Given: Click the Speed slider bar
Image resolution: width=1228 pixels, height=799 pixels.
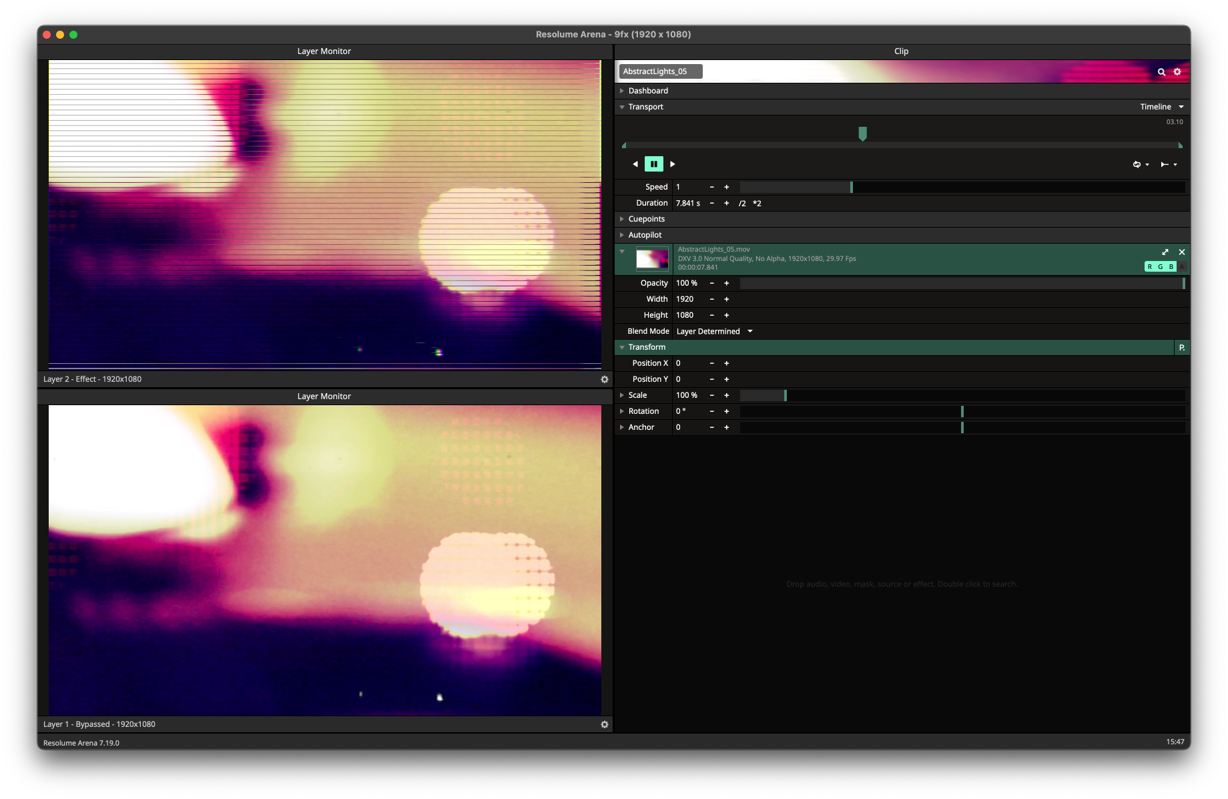Looking at the screenshot, I should (x=961, y=188).
